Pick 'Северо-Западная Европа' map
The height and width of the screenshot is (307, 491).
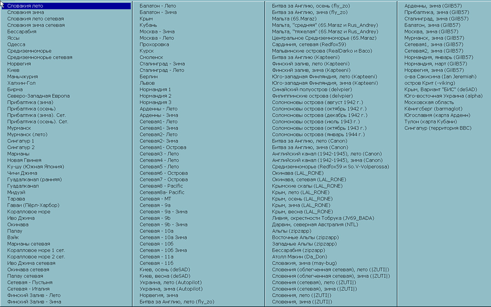[38, 95]
